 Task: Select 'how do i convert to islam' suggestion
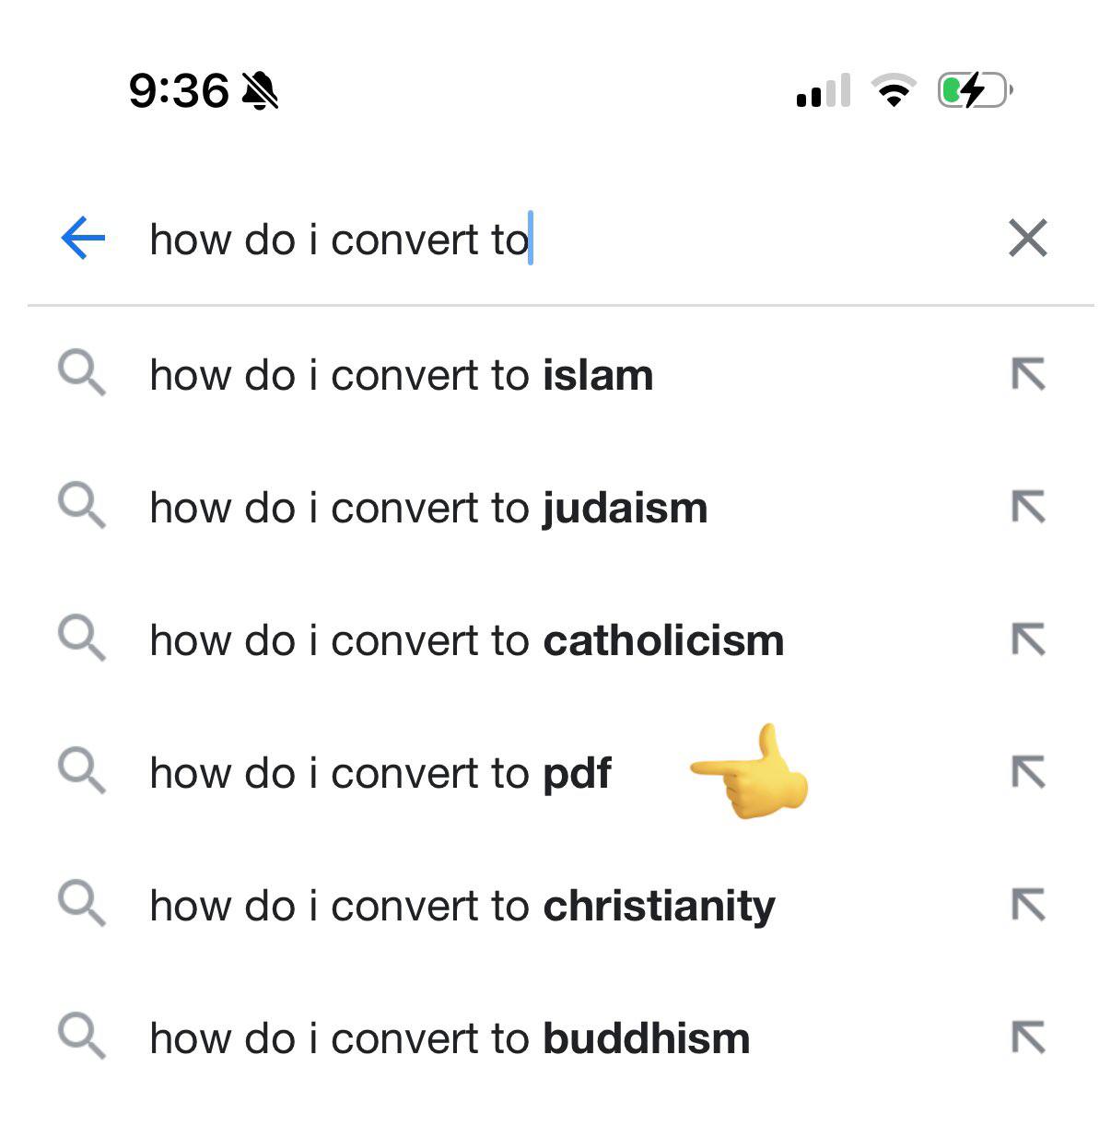[x=401, y=375]
